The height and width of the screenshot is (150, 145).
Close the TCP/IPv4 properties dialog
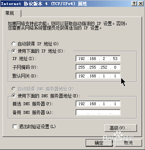[141, 4]
